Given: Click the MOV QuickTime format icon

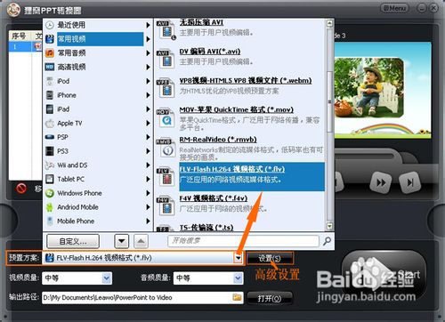Looking at the screenshot, I should pyautogui.click(x=166, y=118).
